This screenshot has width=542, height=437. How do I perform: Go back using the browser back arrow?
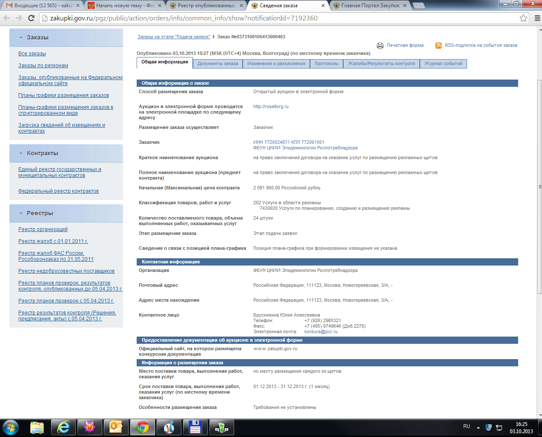click(7, 18)
